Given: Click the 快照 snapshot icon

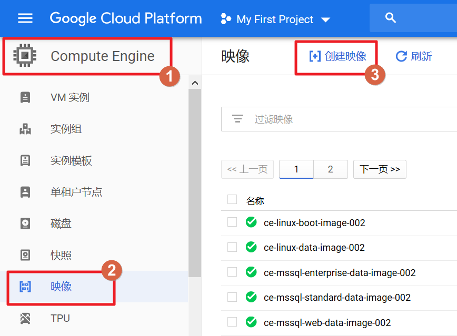Looking at the screenshot, I should 25,255.
